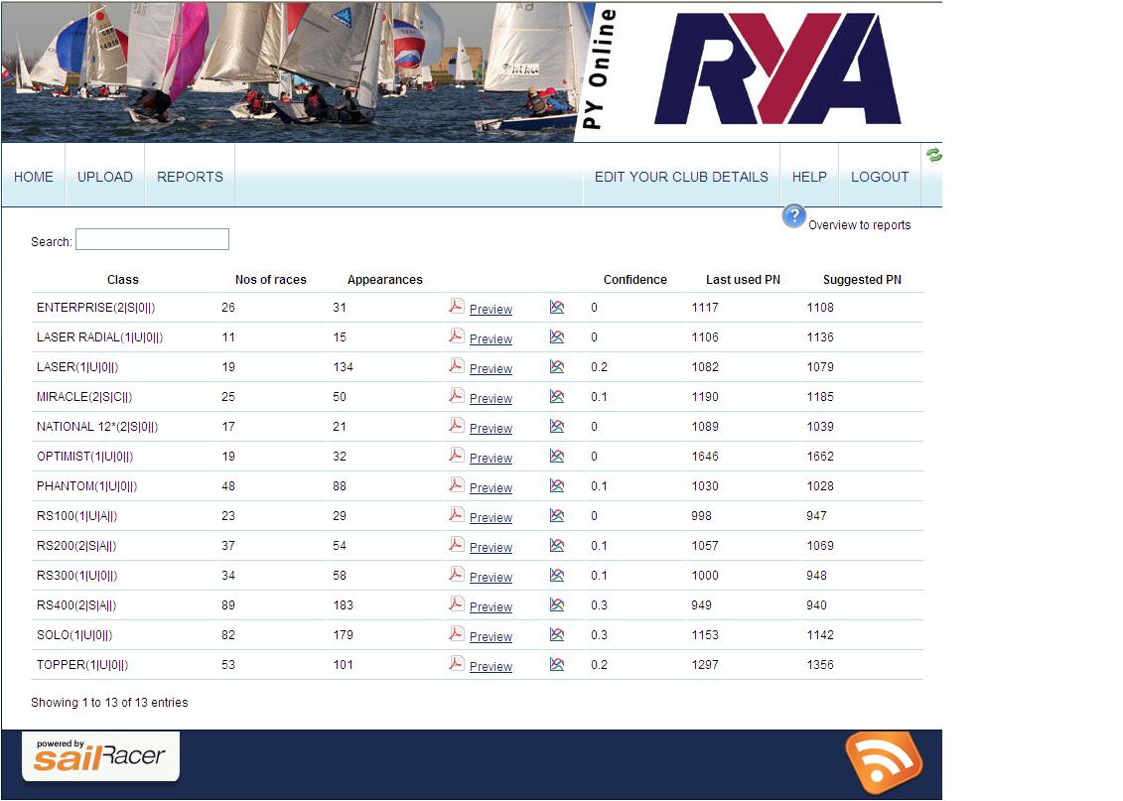Open PDF icon for OPTIMIST row
This screenshot has height=801, width=1123.
456,456
